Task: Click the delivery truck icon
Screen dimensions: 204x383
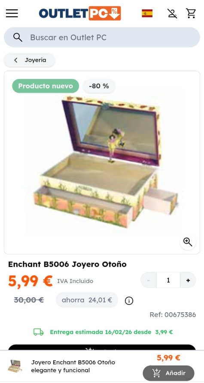Action: (38, 332)
